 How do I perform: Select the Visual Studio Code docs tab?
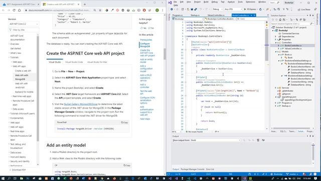pos(74,62)
